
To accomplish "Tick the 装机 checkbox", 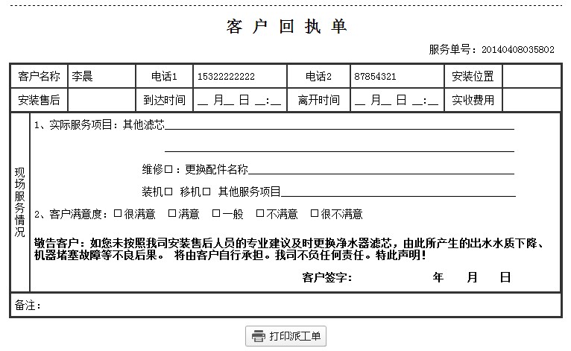I will click(168, 192).
